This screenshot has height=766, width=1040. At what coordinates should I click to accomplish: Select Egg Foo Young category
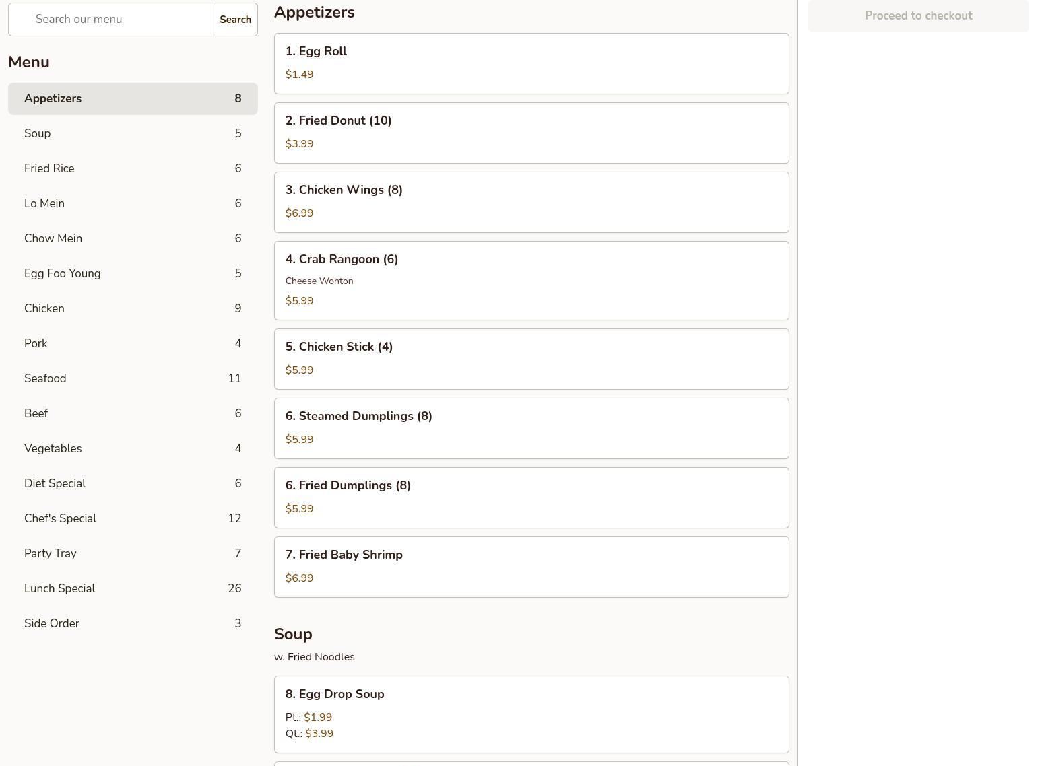(x=133, y=274)
